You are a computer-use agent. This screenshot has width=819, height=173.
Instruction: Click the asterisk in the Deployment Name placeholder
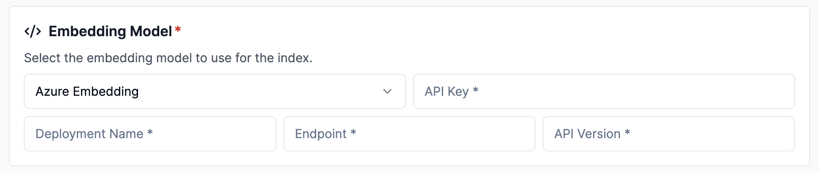click(150, 132)
